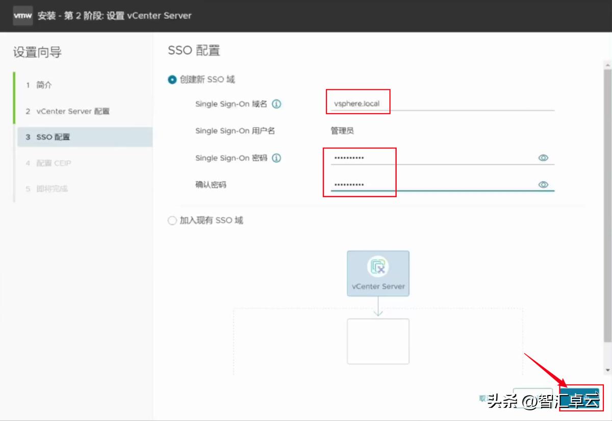Select the 创建新 SSO 域 radio button
The width and height of the screenshot is (612, 421).
coord(172,80)
